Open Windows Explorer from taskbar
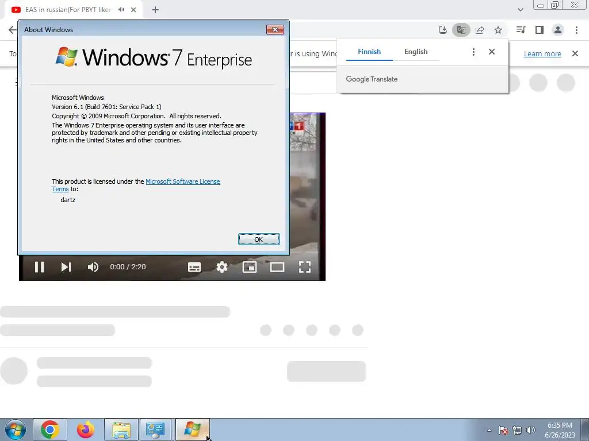 [x=121, y=430]
